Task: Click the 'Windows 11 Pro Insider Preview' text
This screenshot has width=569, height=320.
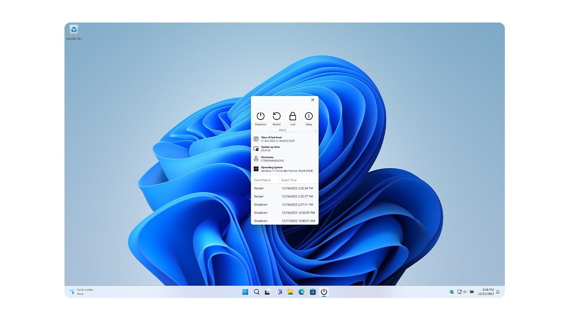Action: coord(287,171)
